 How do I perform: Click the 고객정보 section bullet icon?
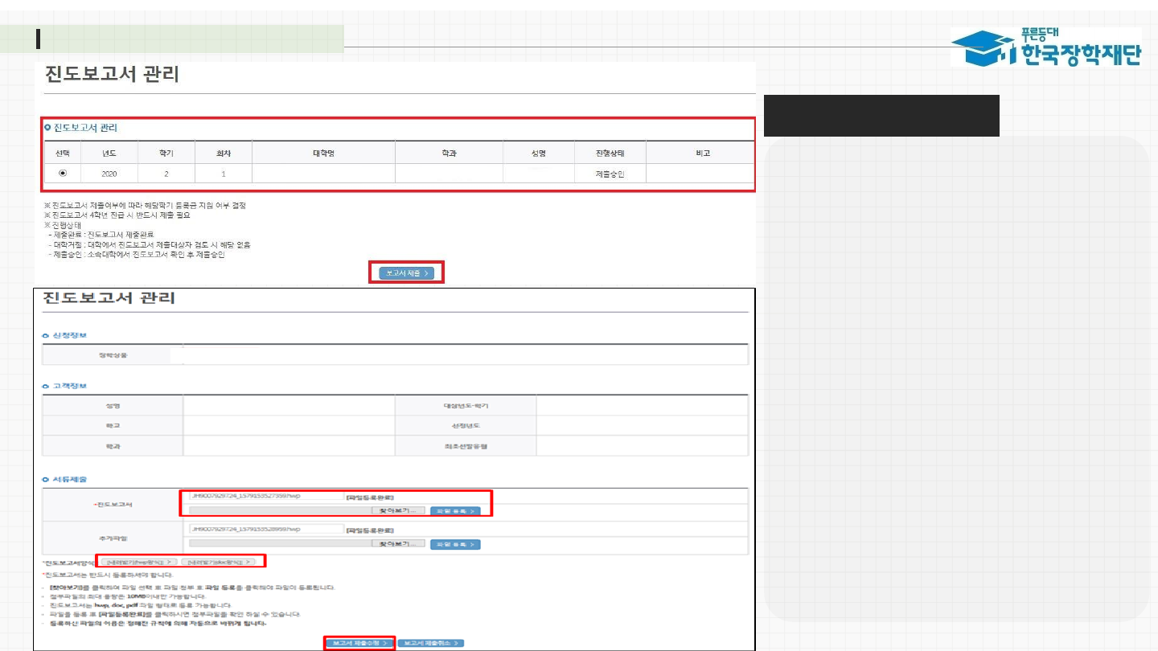pos(47,386)
